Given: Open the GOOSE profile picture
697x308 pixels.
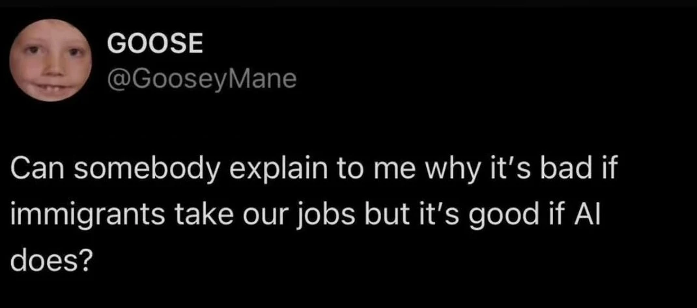Looking at the screenshot, I should point(51,60).
